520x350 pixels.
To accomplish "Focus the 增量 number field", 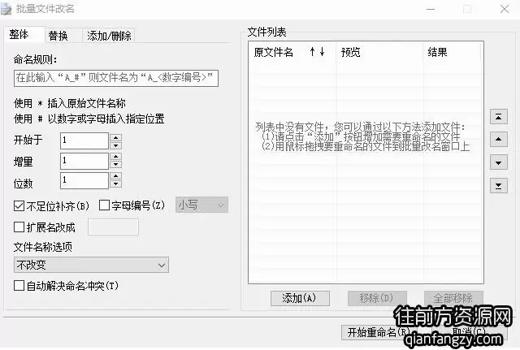I will 84,161.
